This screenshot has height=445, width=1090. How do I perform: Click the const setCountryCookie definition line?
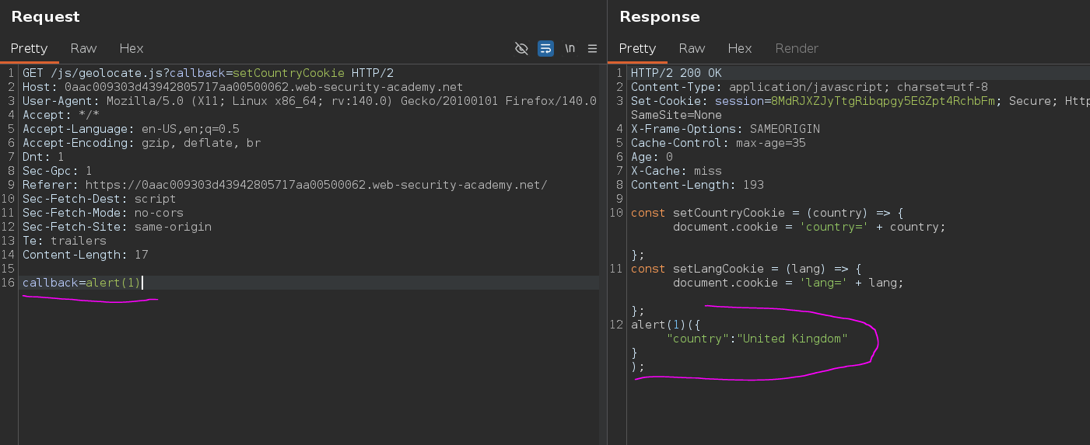pyautogui.click(x=767, y=213)
